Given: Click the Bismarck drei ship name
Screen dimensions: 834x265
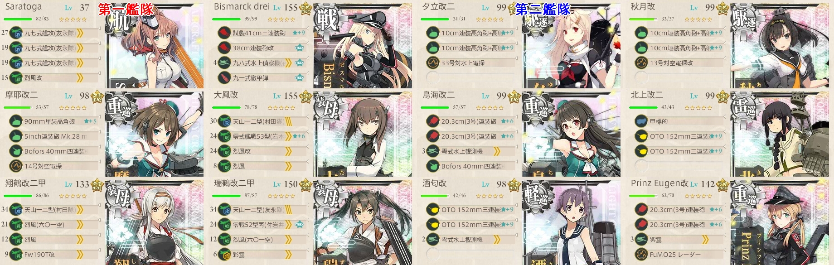Looking at the screenshot, I should [242, 7].
